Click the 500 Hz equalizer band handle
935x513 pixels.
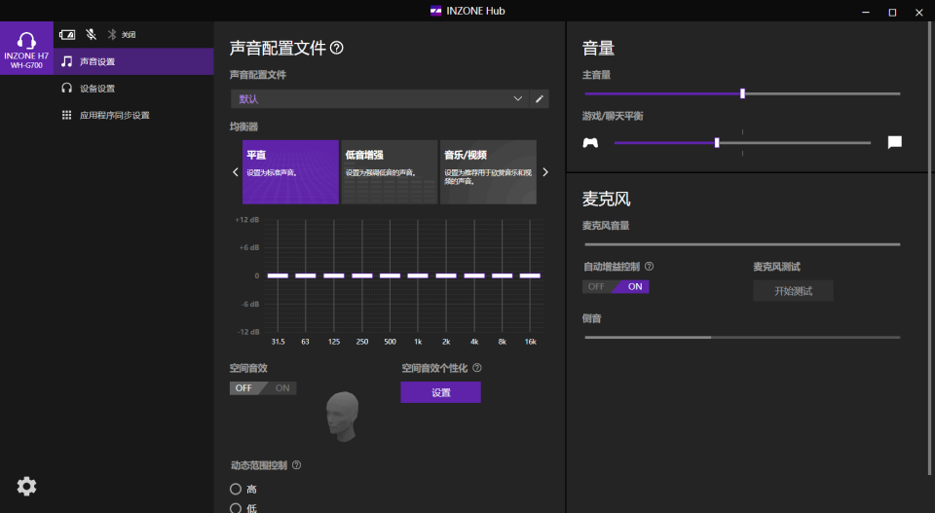[390, 275]
